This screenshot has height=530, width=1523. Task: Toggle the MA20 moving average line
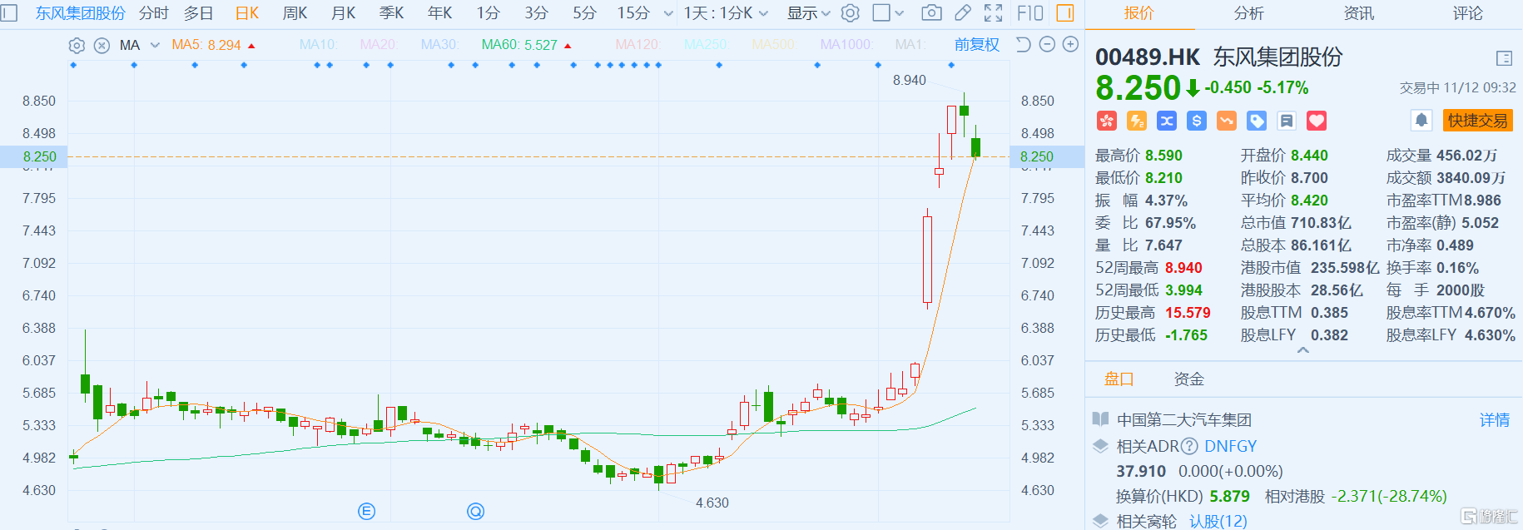click(378, 45)
